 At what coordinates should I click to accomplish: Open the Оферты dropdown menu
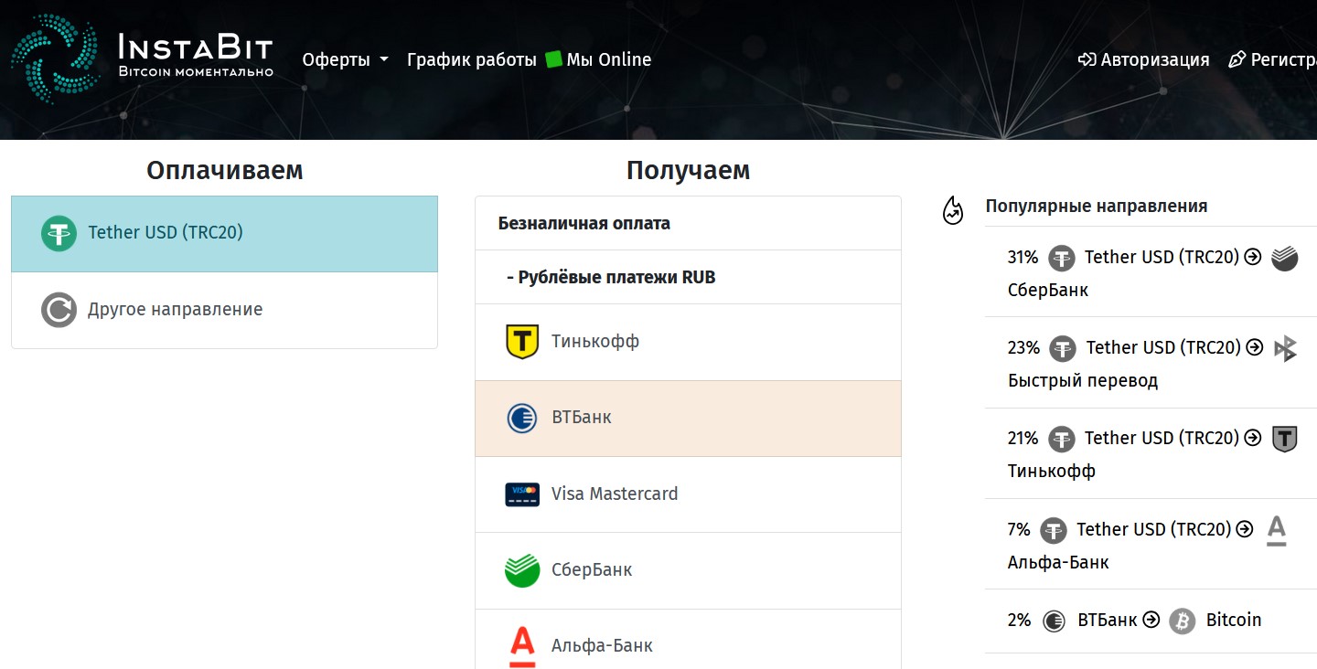click(x=345, y=58)
